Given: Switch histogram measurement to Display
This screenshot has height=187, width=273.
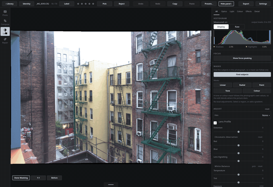Looking at the screenshot, I should (x=221, y=27).
